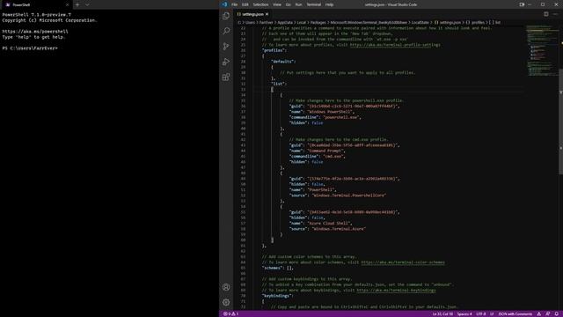563x317 pixels.
Task: Open the Go menu
Action: point(289,4)
